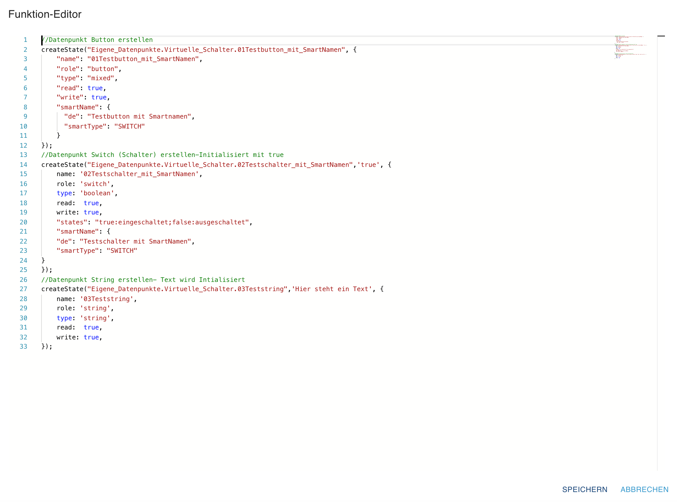The image size is (677, 502).
Task: Click the 'Hier steht ein Text' string
Action: (332, 289)
